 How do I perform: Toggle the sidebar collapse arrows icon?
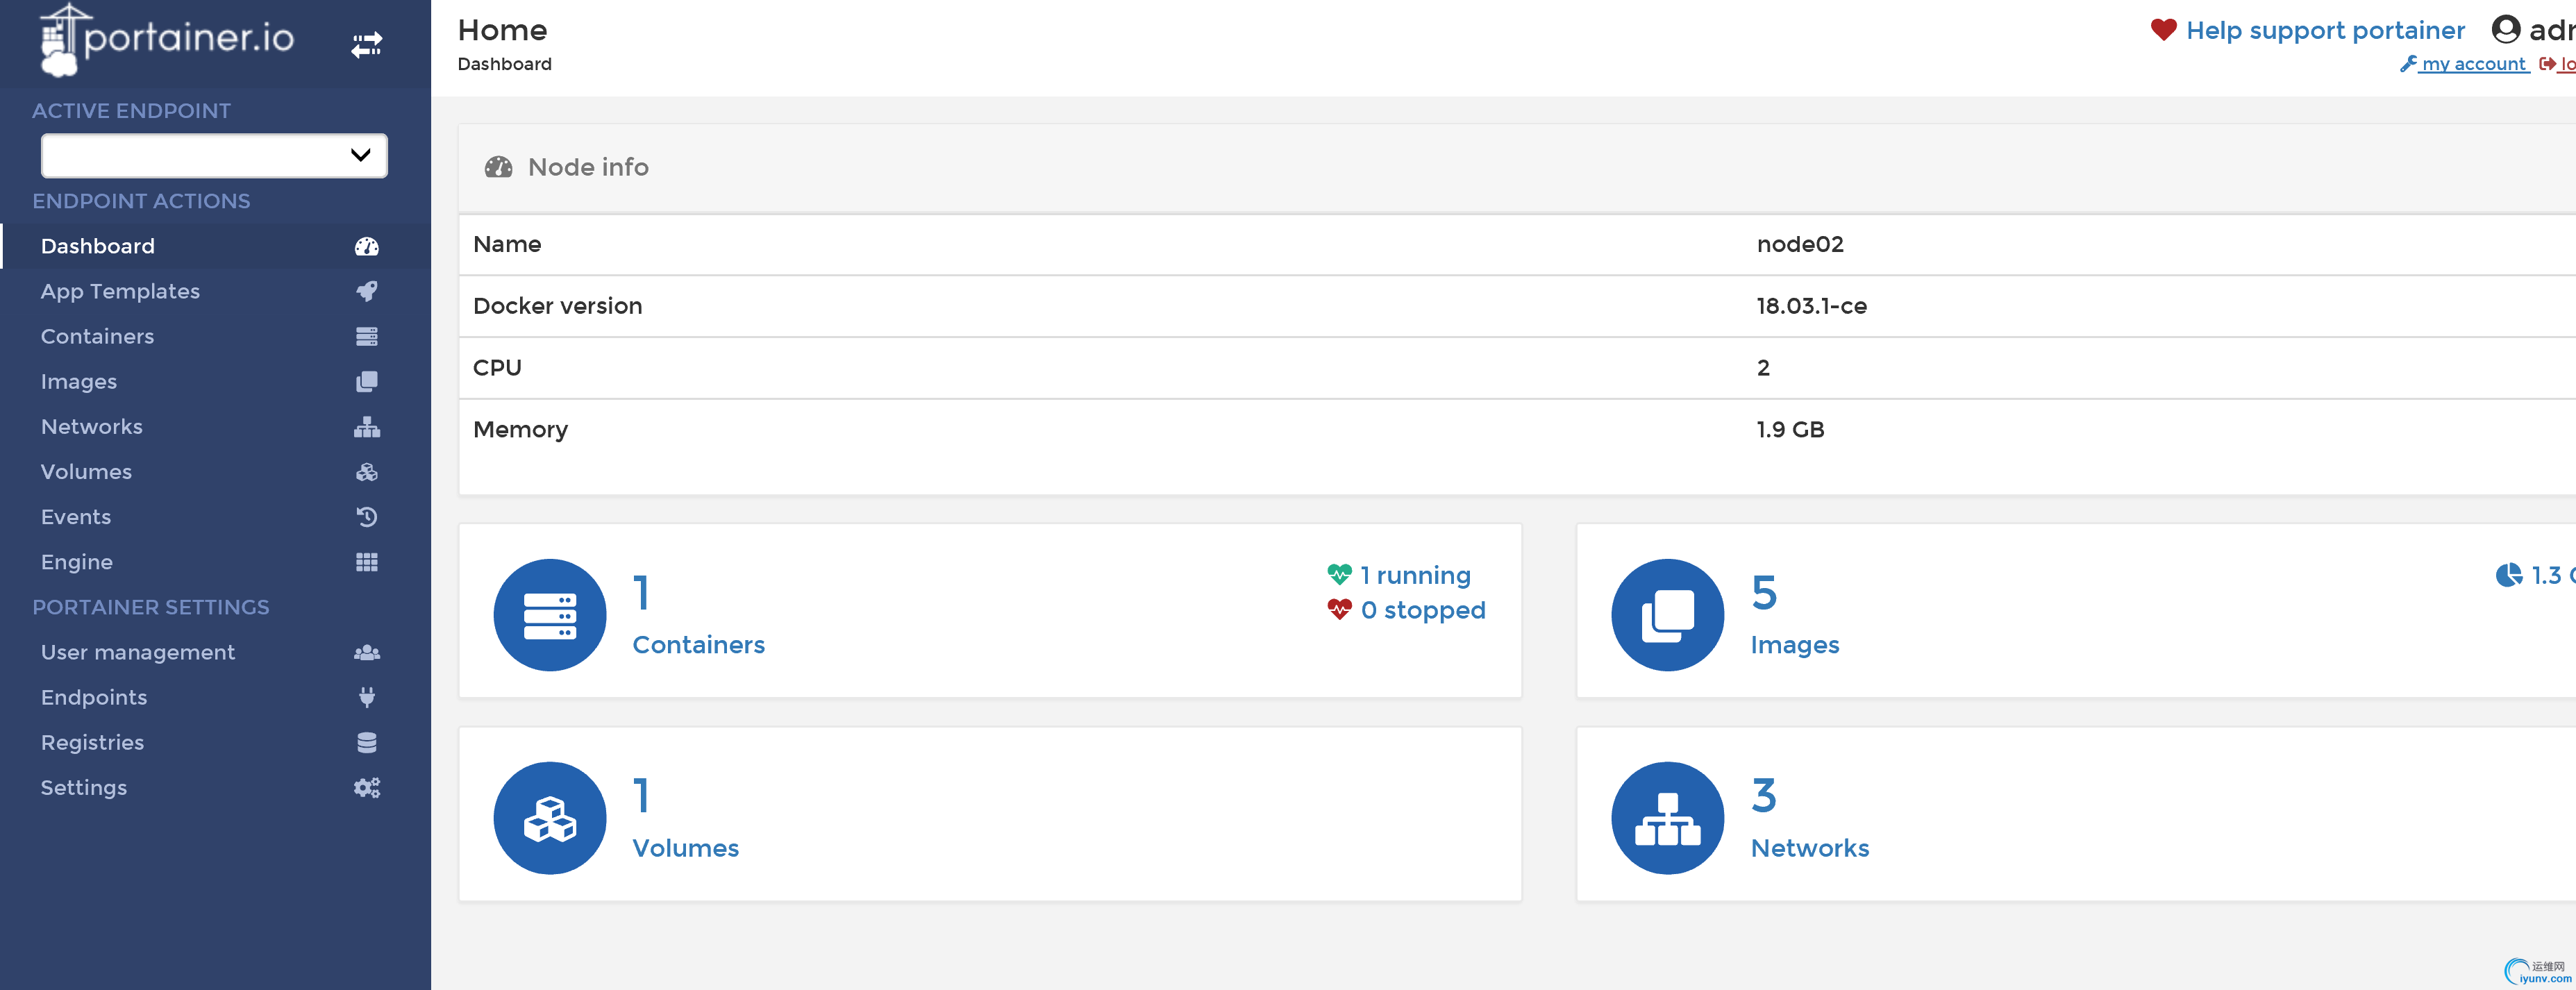366,44
